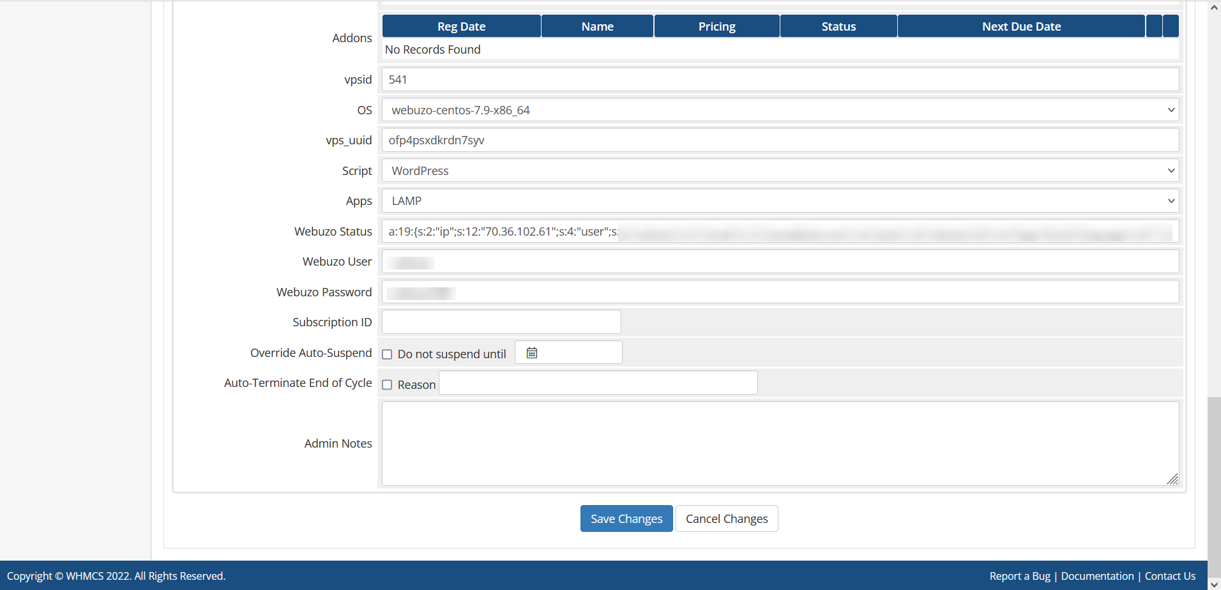1221x590 pixels.
Task: Open the OS dropdown showing webuzo-centos
Action: [x=780, y=110]
